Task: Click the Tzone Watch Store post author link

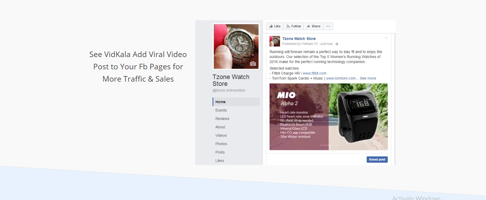Action: (x=299, y=39)
